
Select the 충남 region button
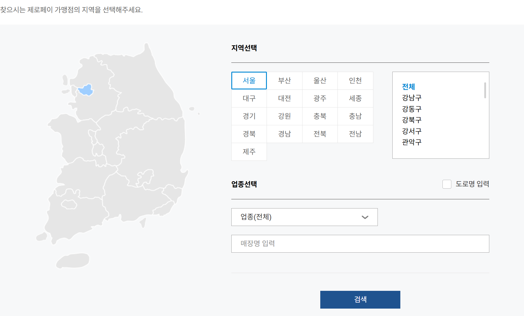tap(355, 116)
